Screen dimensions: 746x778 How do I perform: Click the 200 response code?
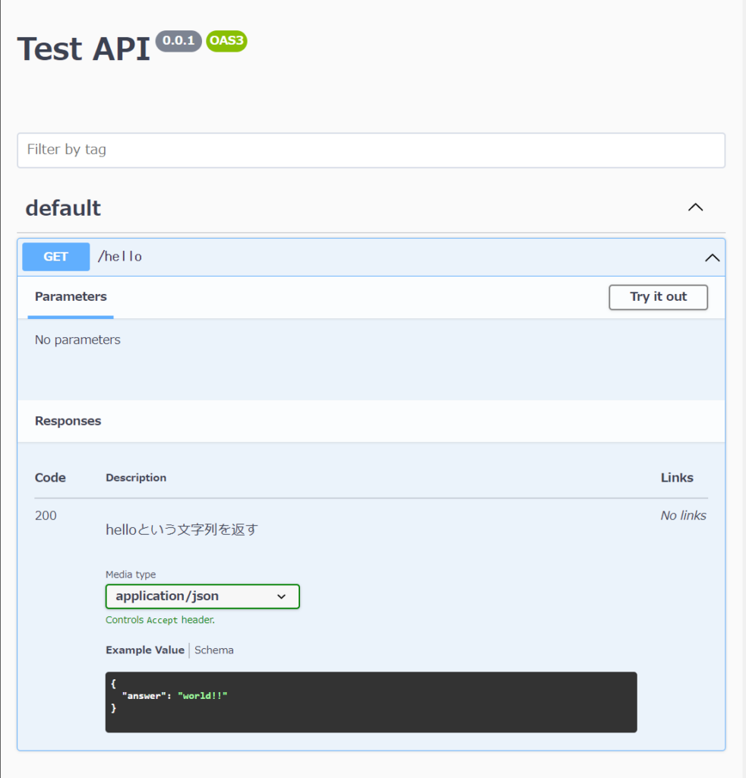tap(46, 515)
